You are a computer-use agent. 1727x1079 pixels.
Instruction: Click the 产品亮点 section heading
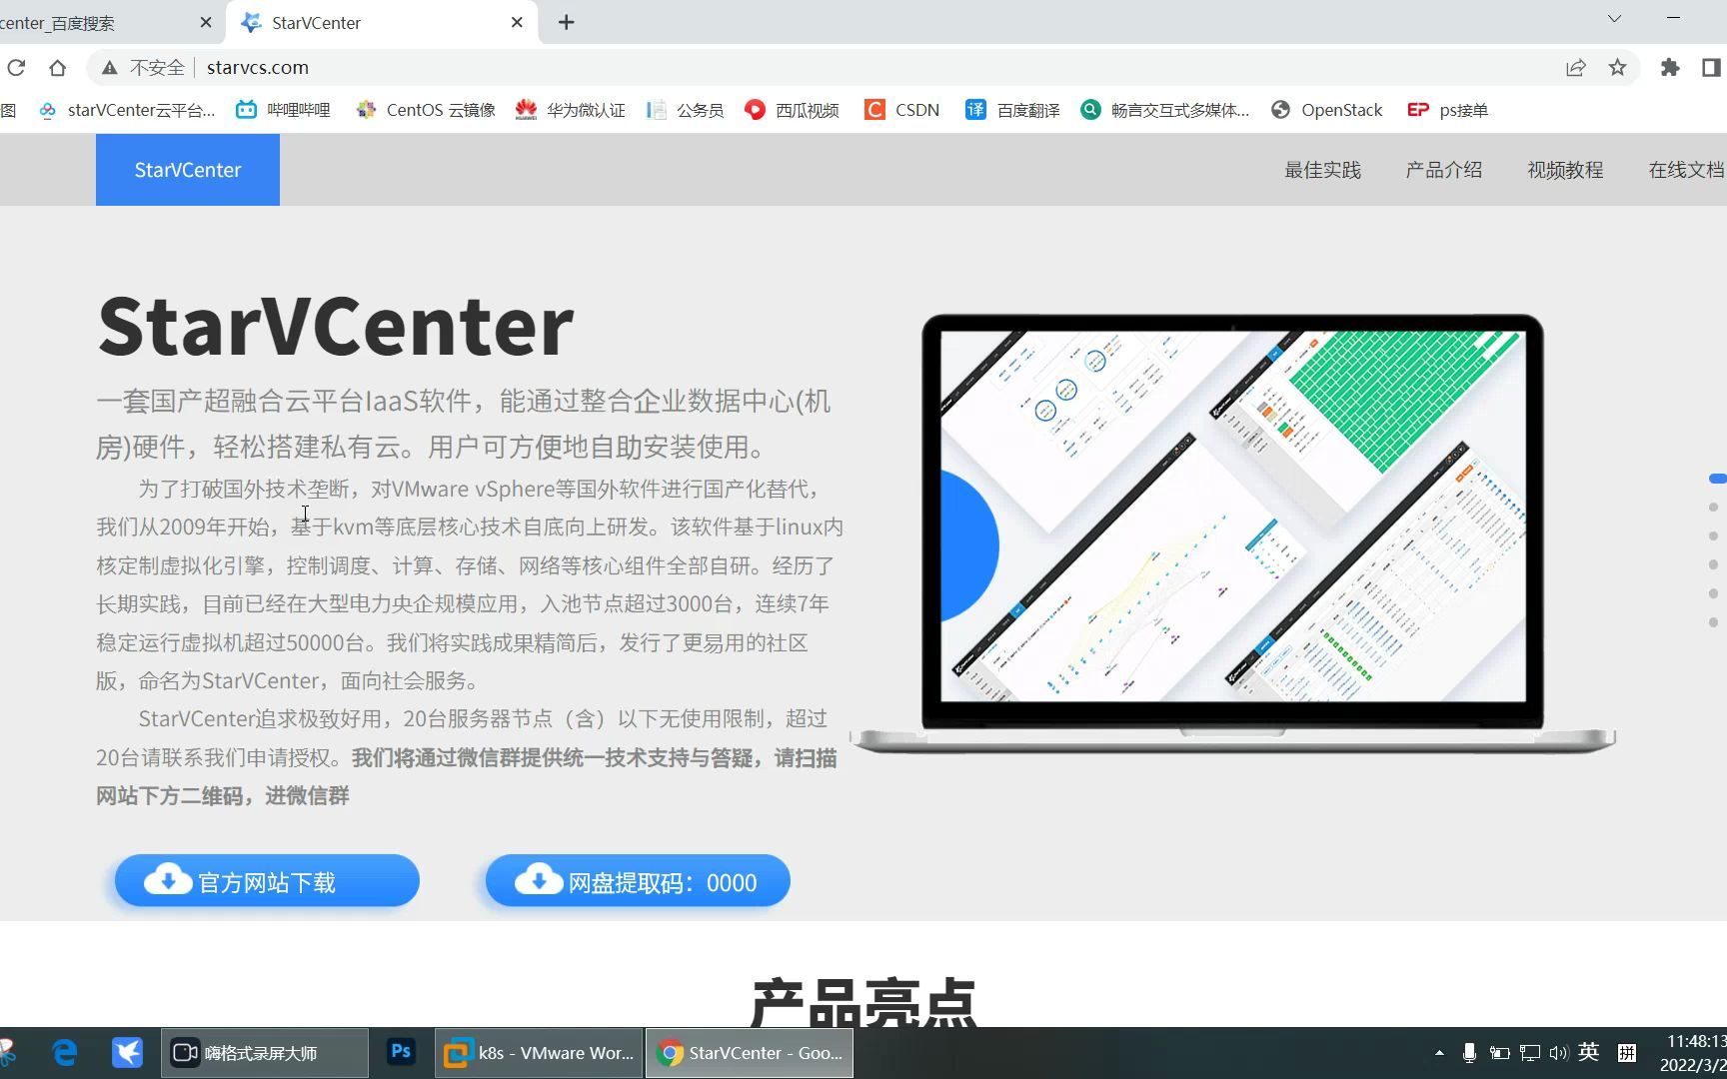(863, 1002)
